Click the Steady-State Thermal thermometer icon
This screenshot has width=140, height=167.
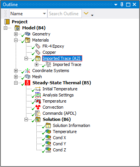click(28, 83)
